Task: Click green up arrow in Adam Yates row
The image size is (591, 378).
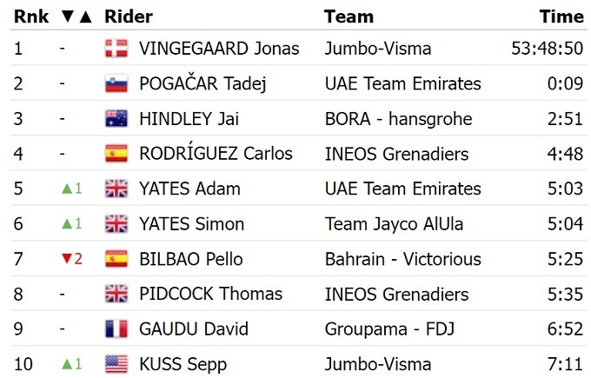Action: point(66,189)
